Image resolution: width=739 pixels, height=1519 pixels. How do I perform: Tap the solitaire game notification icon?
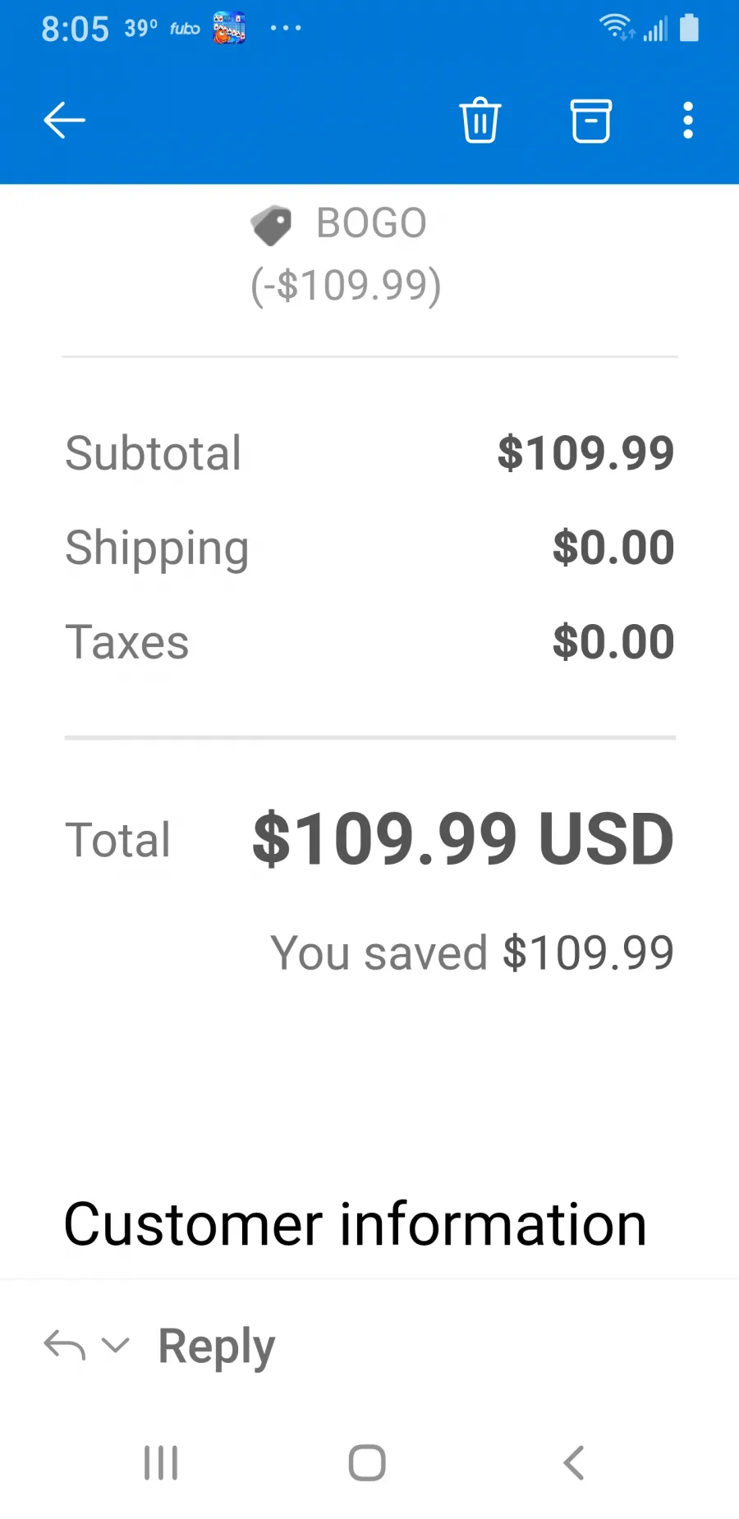coord(229,28)
